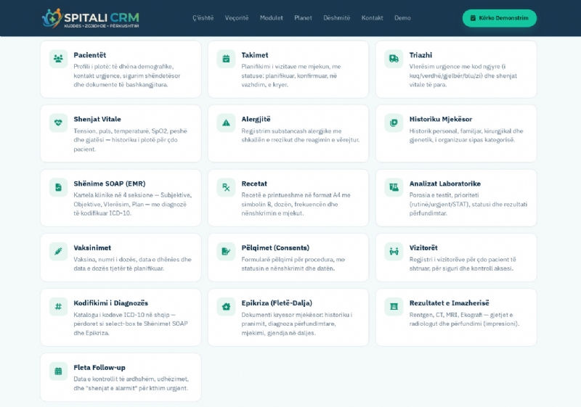This screenshot has height=407, width=581.
Task: Click the description beginning 'Profili i plotë'
Action: point(126,76)
